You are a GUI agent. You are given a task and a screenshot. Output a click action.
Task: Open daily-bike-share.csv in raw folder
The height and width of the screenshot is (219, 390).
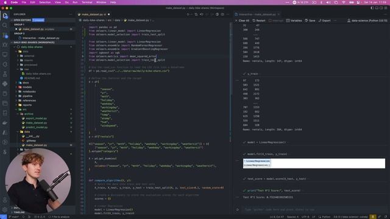[x=38, y=74]
